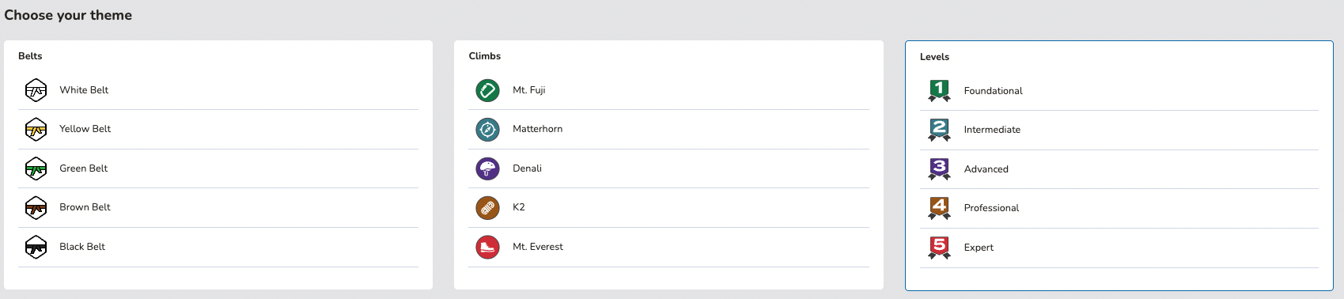Screen dimensions: 1344x299
Task: Click the Brown Belt icon
Action: pos(36,207)
